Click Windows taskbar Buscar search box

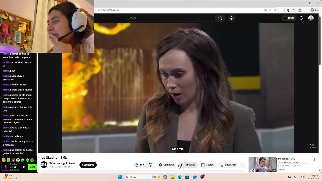(x=143, y=177)
